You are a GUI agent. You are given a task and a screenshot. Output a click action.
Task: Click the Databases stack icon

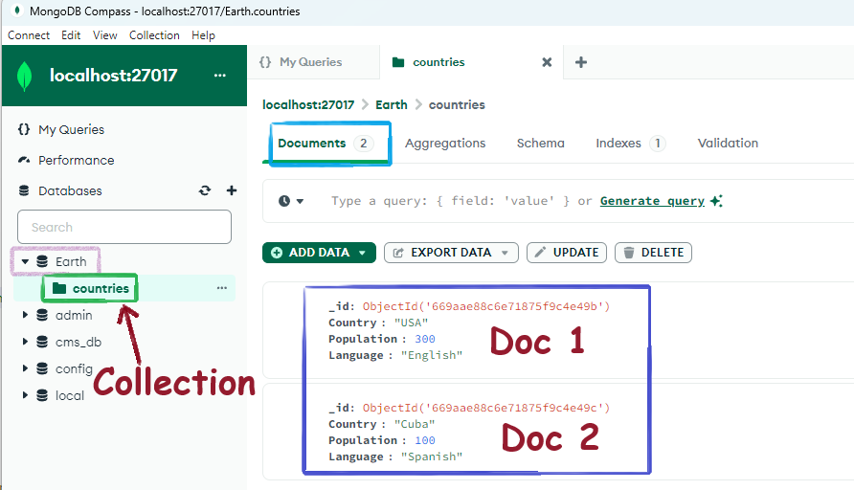[x=24, y=190]
